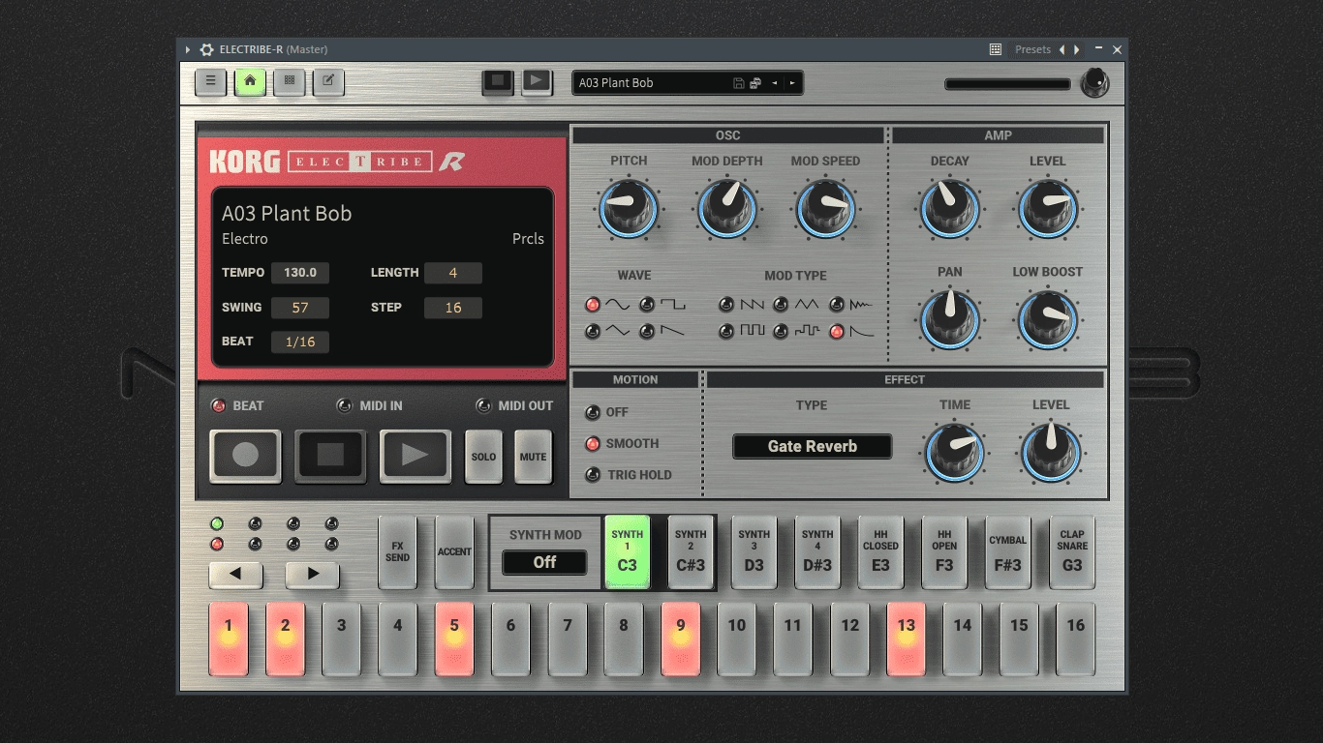Select the Cymbal F#3 part
This screenshot has width=1323, height=743.
click(x=1007, y=551)
